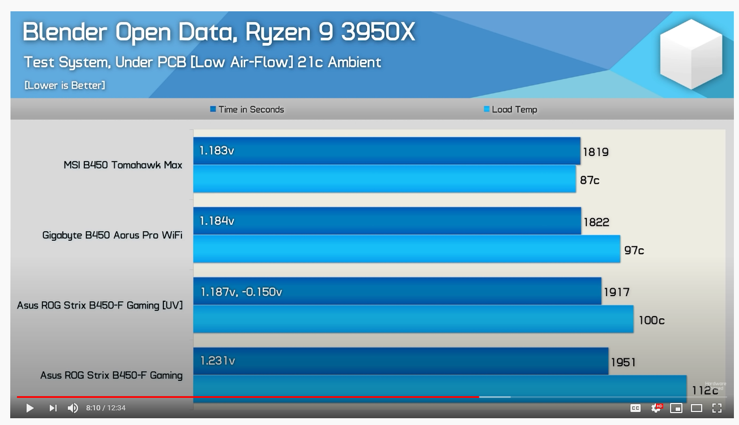
Task: Click the Play button in the video player
Action: coord(30,408)
